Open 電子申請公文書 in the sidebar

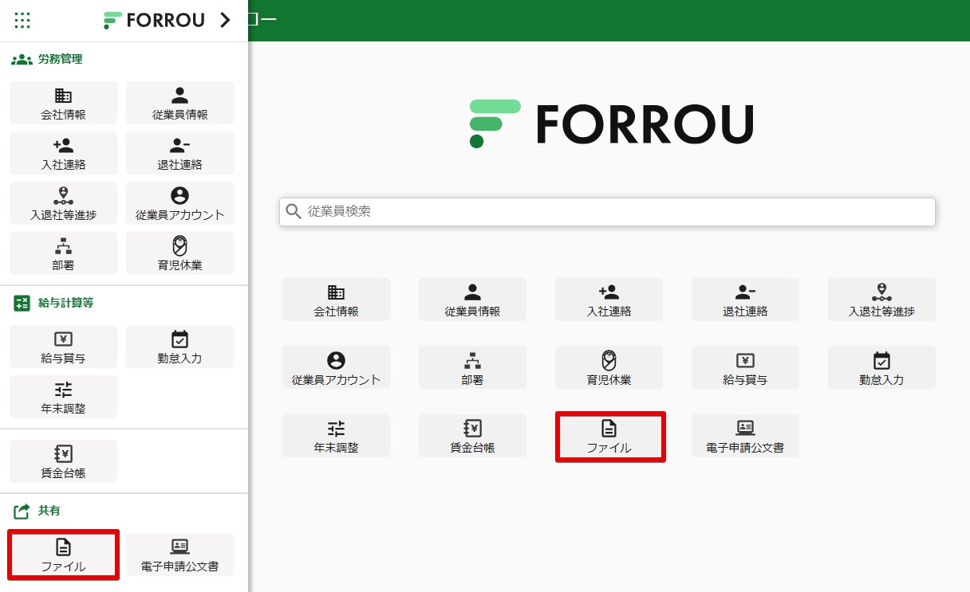(179, 555)
